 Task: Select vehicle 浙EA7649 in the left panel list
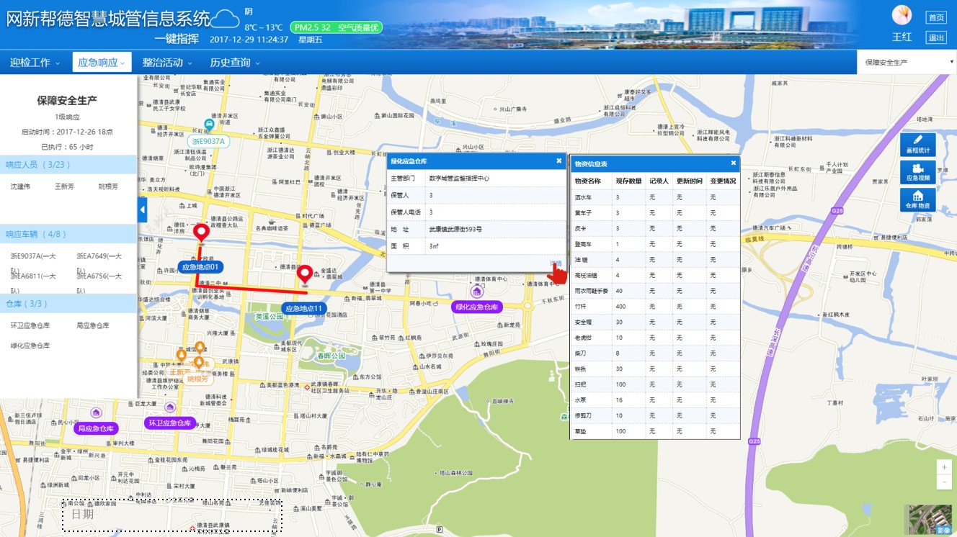pyautogui.click(x=99, y=256)
